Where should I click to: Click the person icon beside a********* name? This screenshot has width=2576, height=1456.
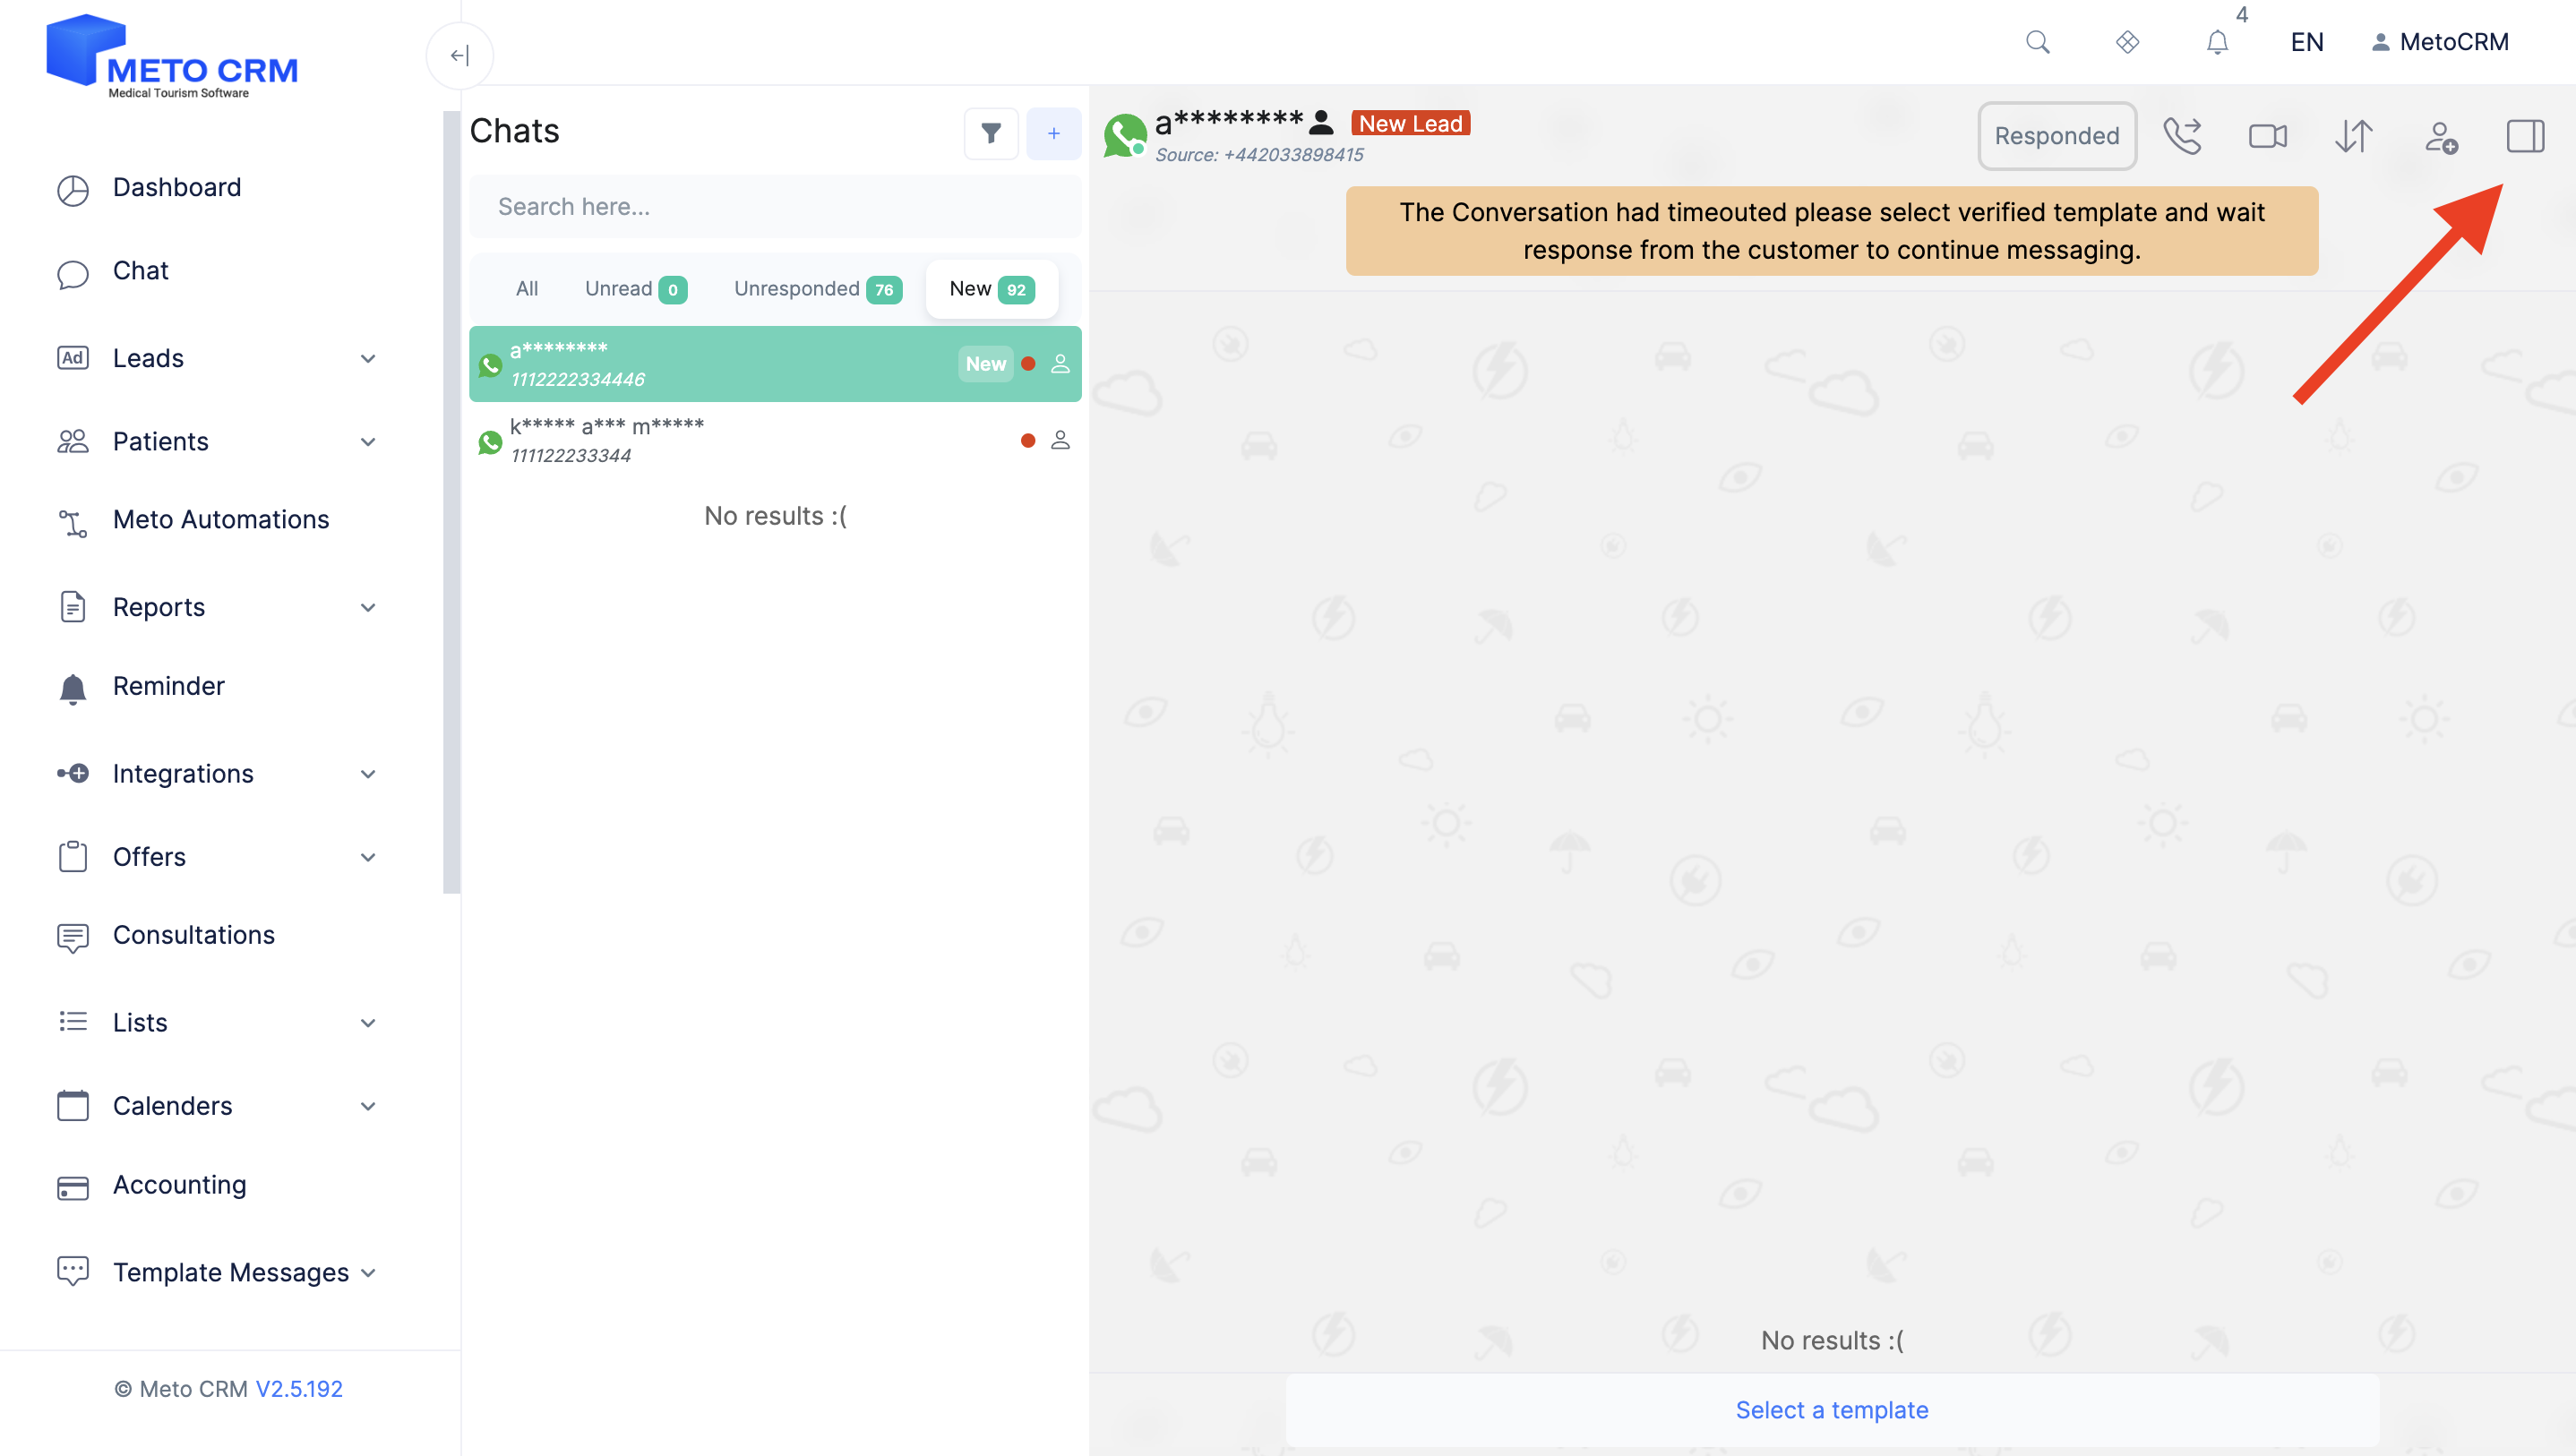(1321, 122)
